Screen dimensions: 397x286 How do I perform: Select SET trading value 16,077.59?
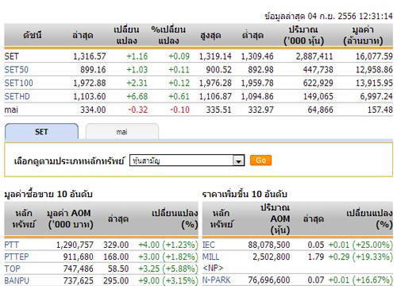point(374,56)
